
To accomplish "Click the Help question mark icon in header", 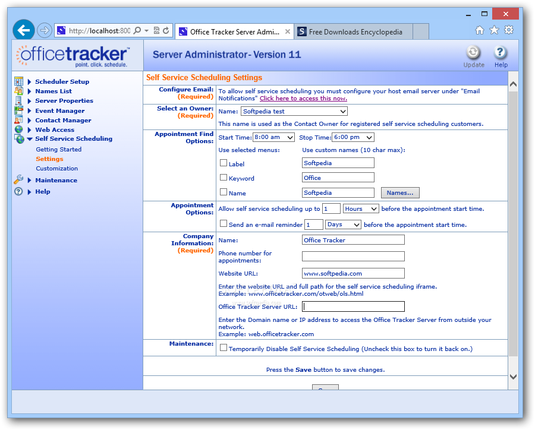I will (500, 52).
